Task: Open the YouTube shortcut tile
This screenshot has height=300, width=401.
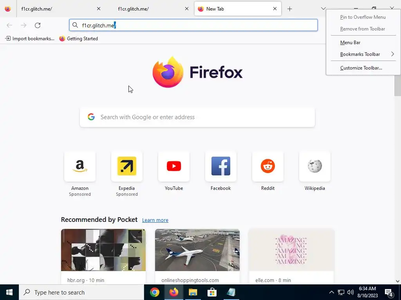Action: 173,166
